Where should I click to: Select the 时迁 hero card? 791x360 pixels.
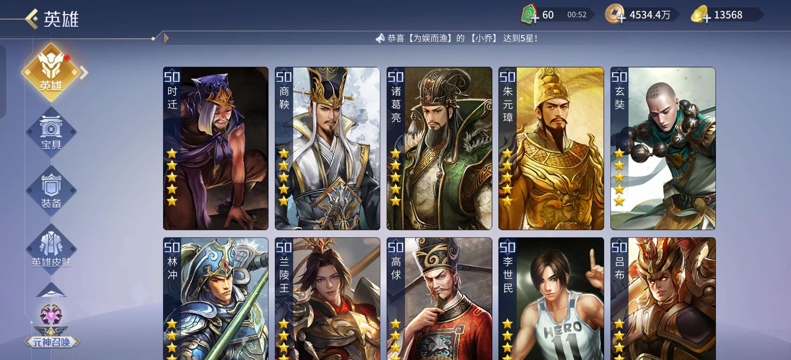tap(216, 148)
